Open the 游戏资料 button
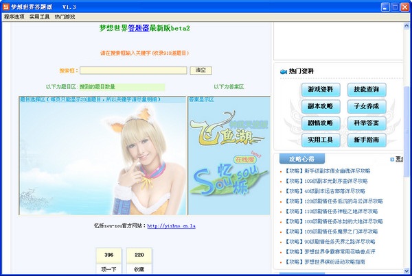This screenshot has width=412, height=276. 321,90
